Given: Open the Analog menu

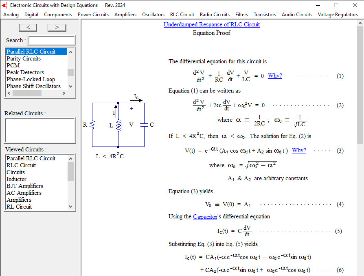Looking at the screenshot, I should click(x=11, y=15).
